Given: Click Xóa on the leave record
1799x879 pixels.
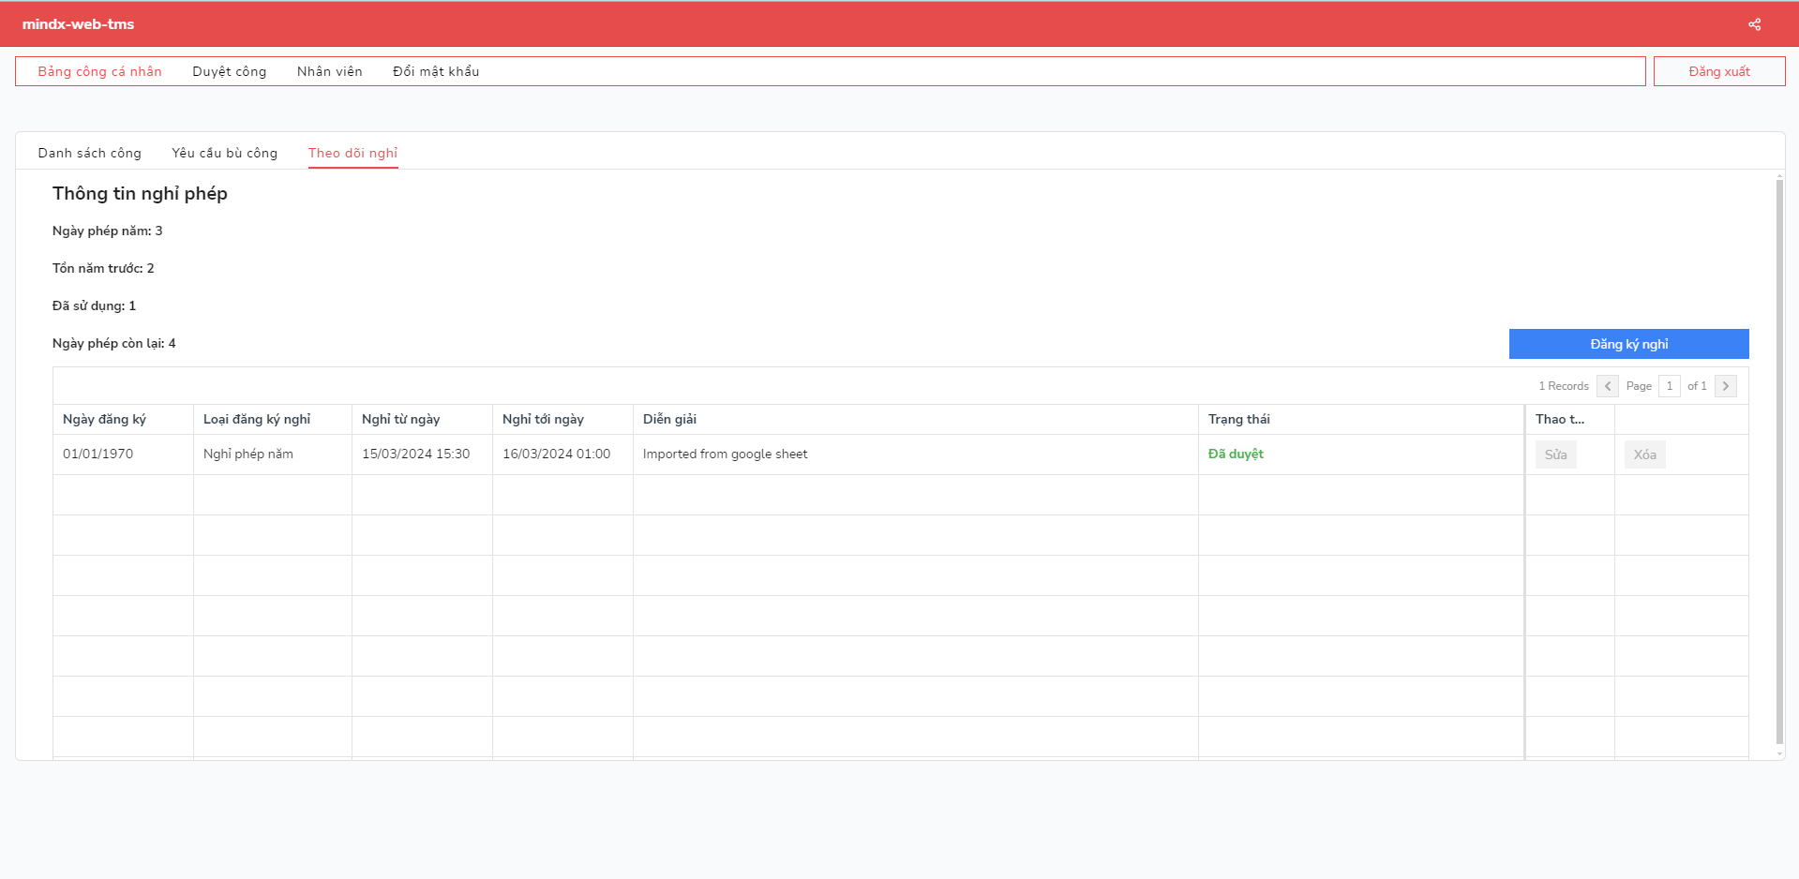Looking at the screenshot, I should click(1644, 454).
